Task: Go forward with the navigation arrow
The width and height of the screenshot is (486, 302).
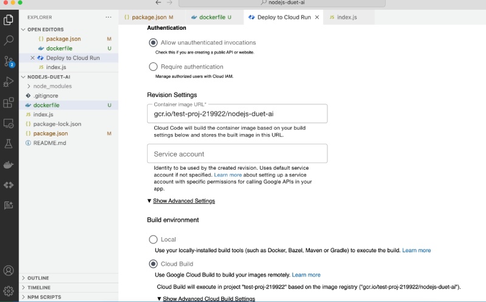Action: 169,2
